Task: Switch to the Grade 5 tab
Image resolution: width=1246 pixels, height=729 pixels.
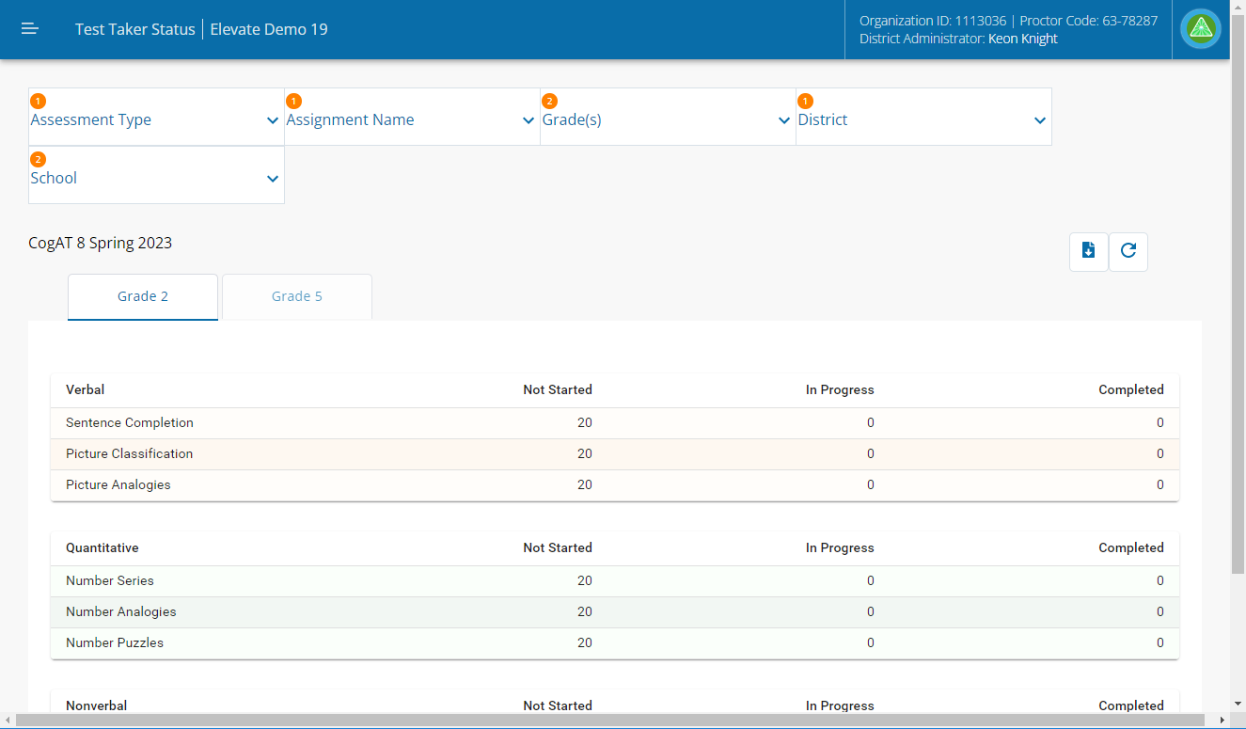Action: pyautogui.click(x=297, y=296)
